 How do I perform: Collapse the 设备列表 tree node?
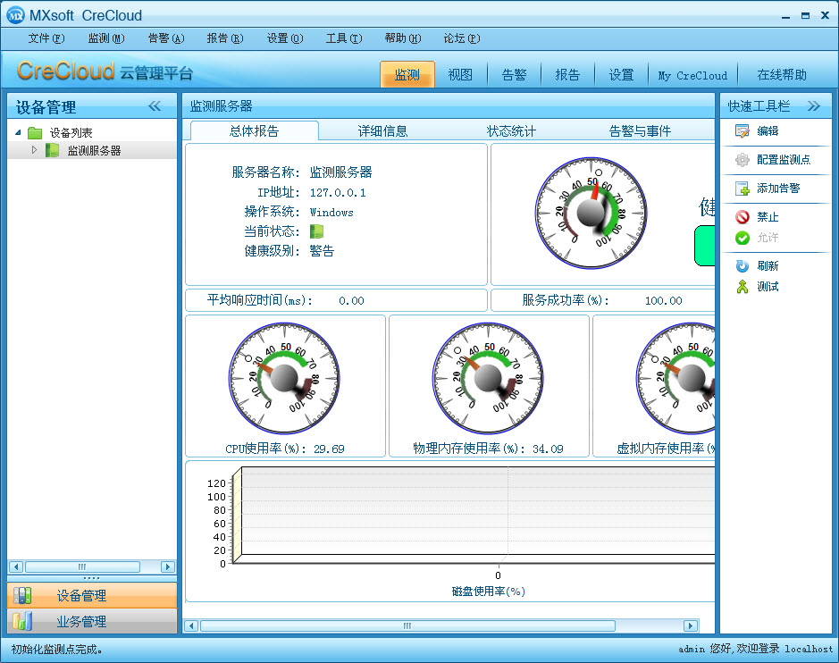point(19,133)
